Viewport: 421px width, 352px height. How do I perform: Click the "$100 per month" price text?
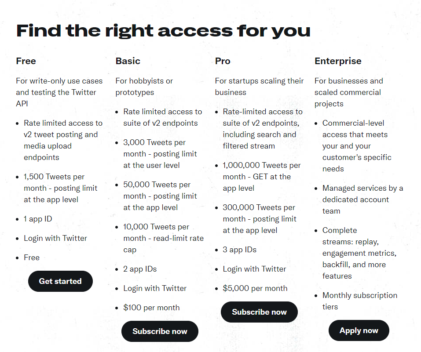coord(151,308)
